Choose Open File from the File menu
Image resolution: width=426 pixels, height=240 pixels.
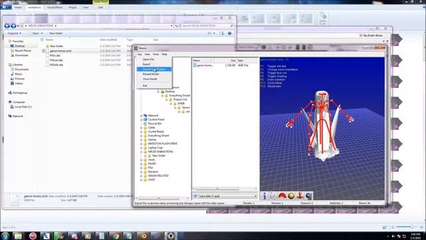(x=154, y=59)
